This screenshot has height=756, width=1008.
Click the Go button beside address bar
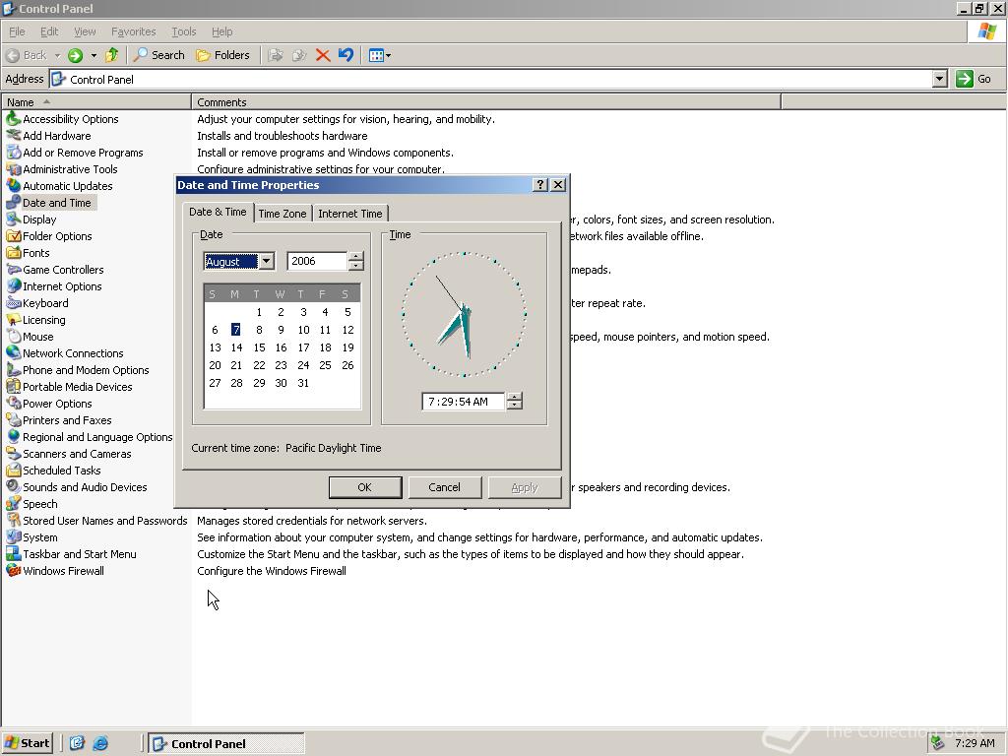[x=974, y=79]
